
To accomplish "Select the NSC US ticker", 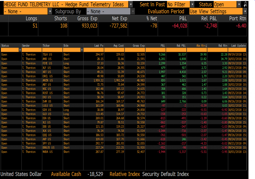I will tap(47, 89).
